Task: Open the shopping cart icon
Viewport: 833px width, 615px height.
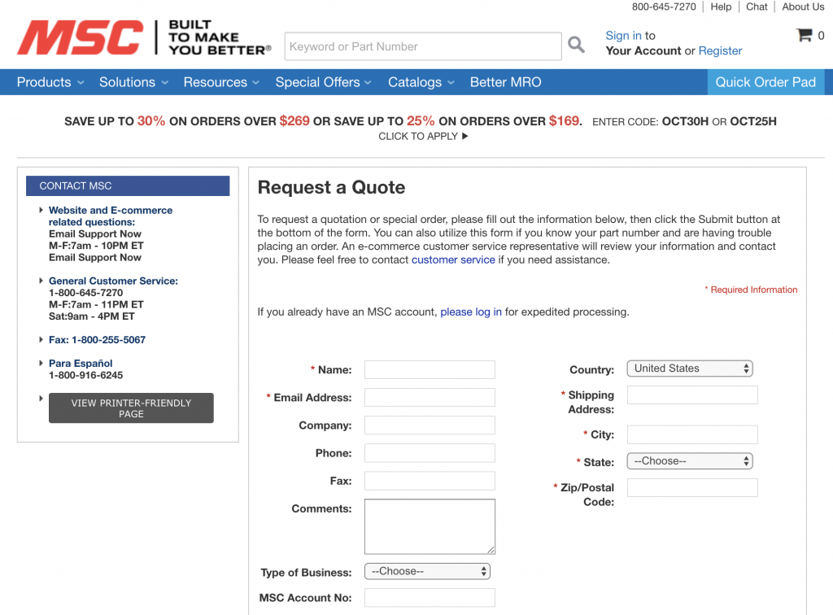Action: pyautogui.click(x=805, y=35)
